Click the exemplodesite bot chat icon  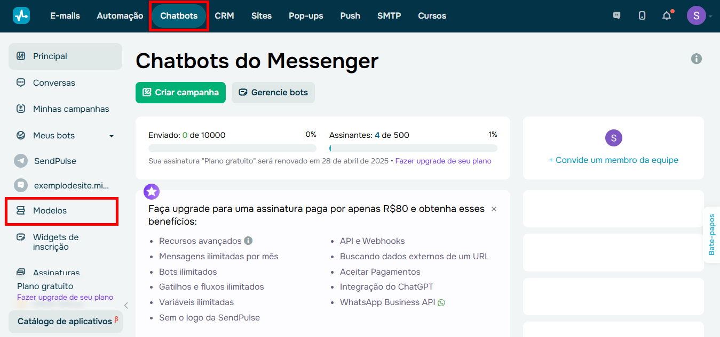(x=21, y=185)
